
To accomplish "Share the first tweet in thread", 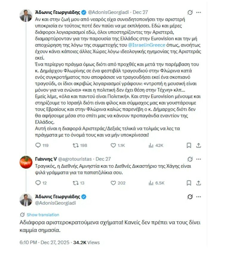I will [199, 145].
